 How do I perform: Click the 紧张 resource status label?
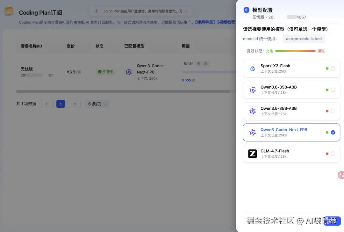click(x=321, y=51)
